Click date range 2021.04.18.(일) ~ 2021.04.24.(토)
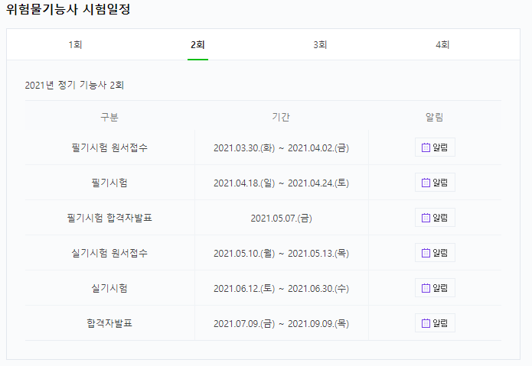 click(x=281, y=183)
